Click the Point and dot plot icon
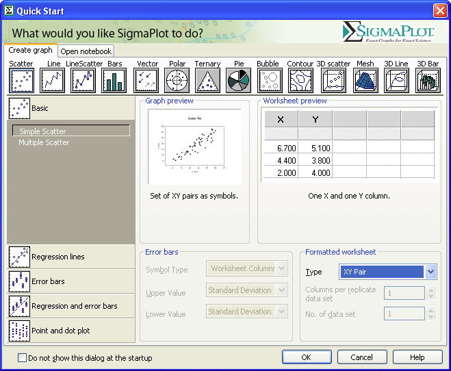Screen dimensions: 451x371 [19, 331]
